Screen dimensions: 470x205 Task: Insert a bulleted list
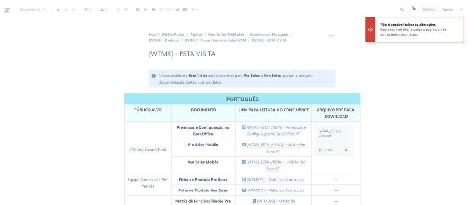click(x=118, y=9)
